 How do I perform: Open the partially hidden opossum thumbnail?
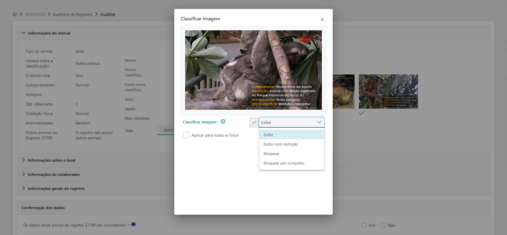(x=344, y=92)
